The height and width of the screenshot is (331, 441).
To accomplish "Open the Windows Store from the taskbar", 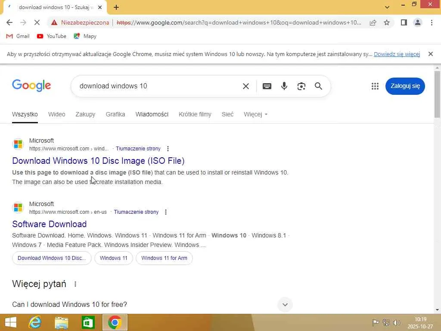I will (88, 322).
